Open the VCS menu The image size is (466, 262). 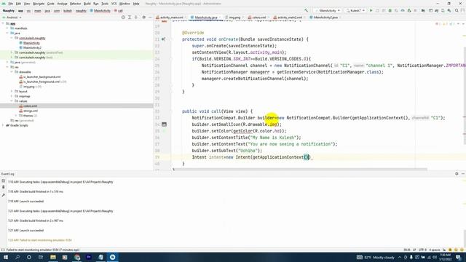click(x=114, y=4)
